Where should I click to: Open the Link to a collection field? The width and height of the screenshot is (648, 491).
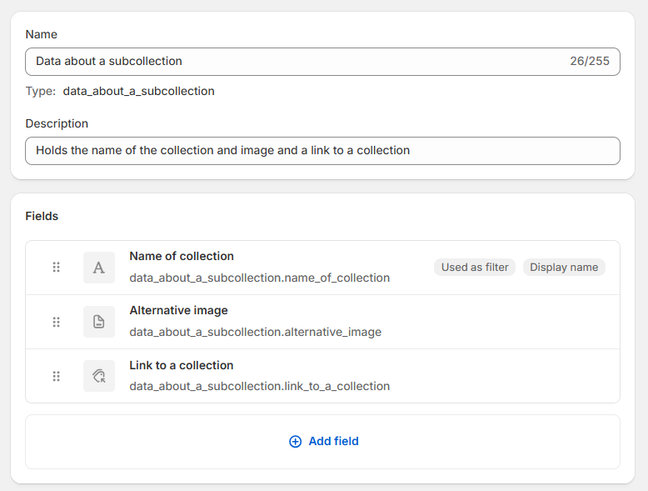181,365
